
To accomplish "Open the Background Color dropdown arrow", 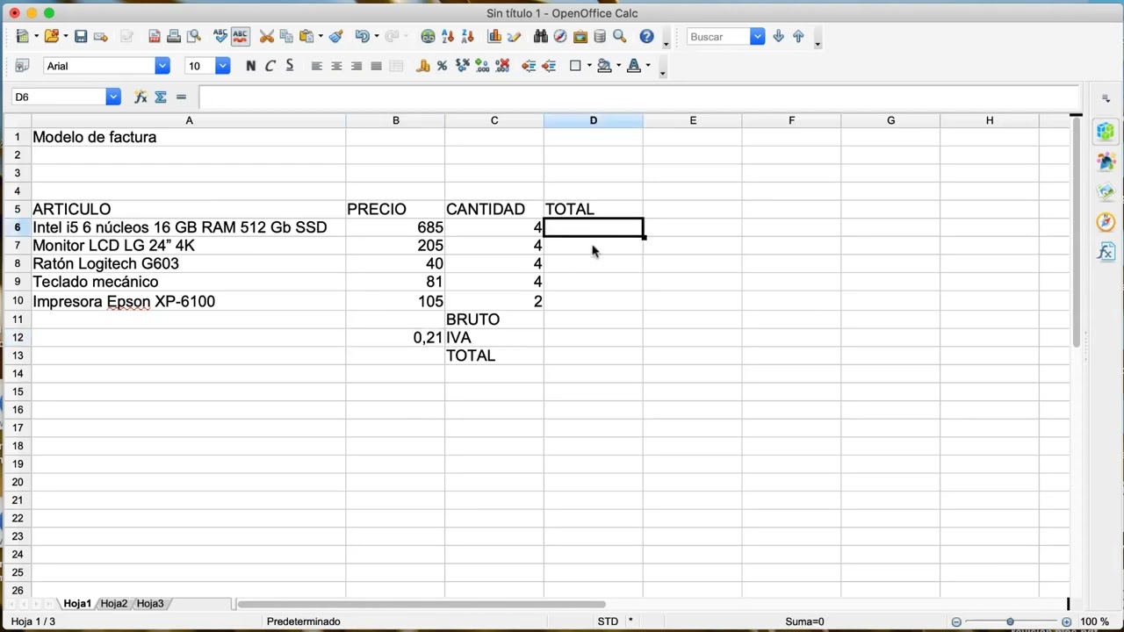I will [x=618, y=66].
